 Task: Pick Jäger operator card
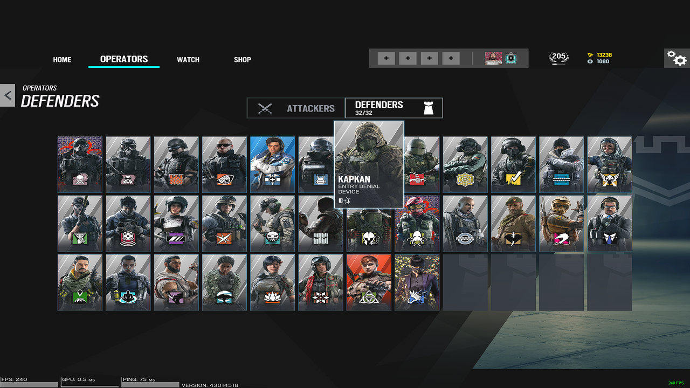point(465,164)
